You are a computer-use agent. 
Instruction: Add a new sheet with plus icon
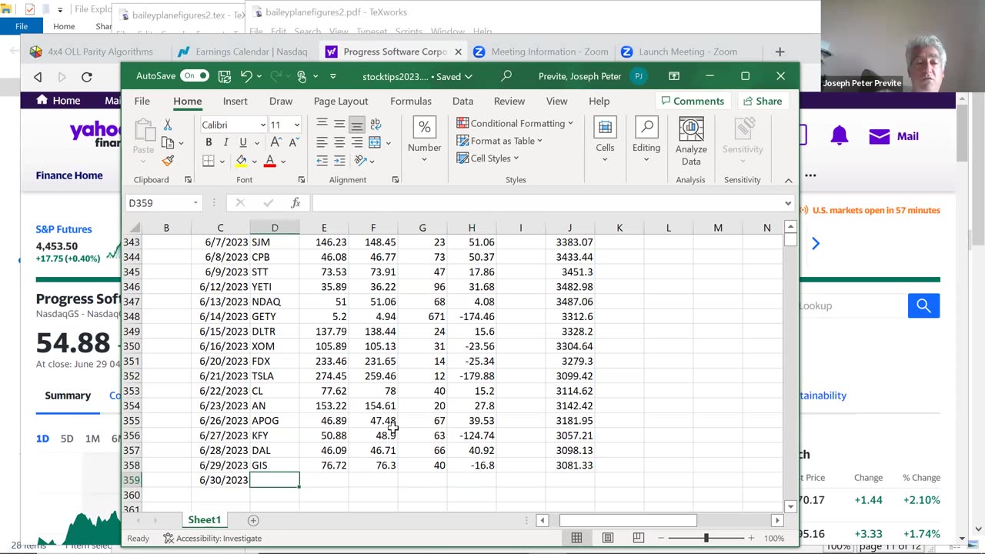tap(252, 520)
